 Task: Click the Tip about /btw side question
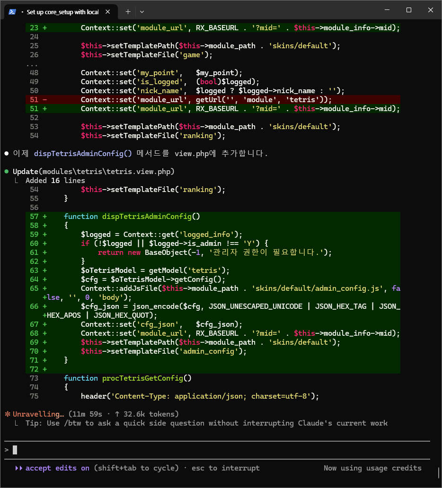pos(206,423)
